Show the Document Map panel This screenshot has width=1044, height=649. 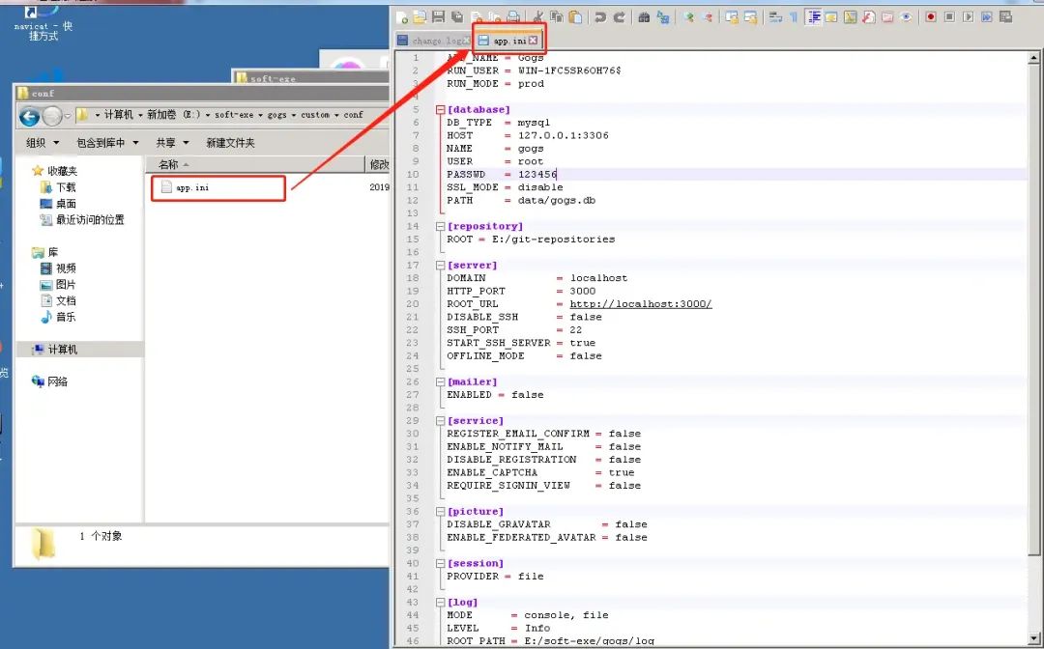851,17
